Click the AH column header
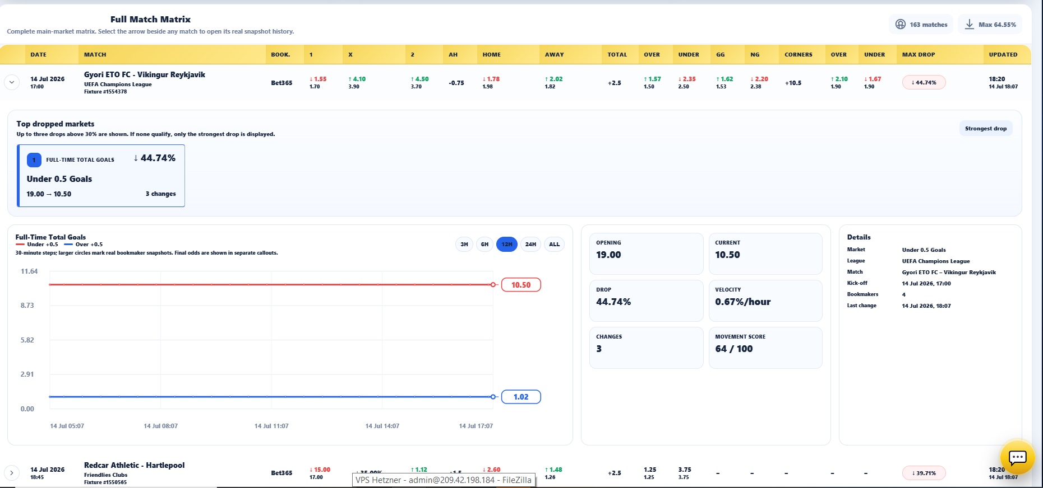Image resolution: width=1043 pixels, height=488 pixels. (x=453, y=55)
